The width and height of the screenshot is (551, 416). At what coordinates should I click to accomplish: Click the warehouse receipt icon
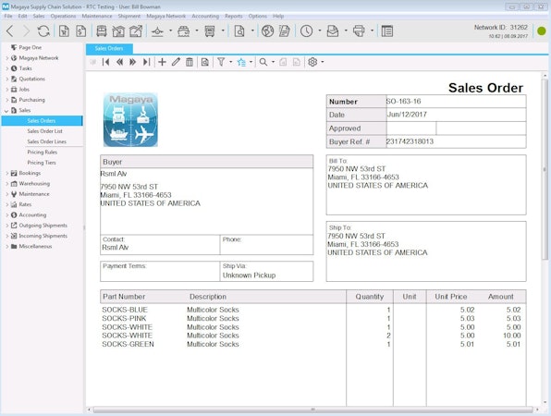[x=118, y=31]
